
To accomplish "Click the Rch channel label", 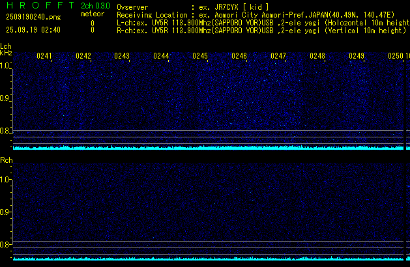I will 6,160.
